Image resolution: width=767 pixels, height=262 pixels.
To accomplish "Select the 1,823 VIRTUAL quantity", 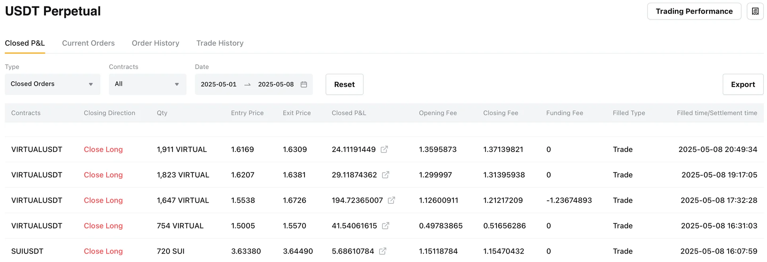I will pos(183,175).
